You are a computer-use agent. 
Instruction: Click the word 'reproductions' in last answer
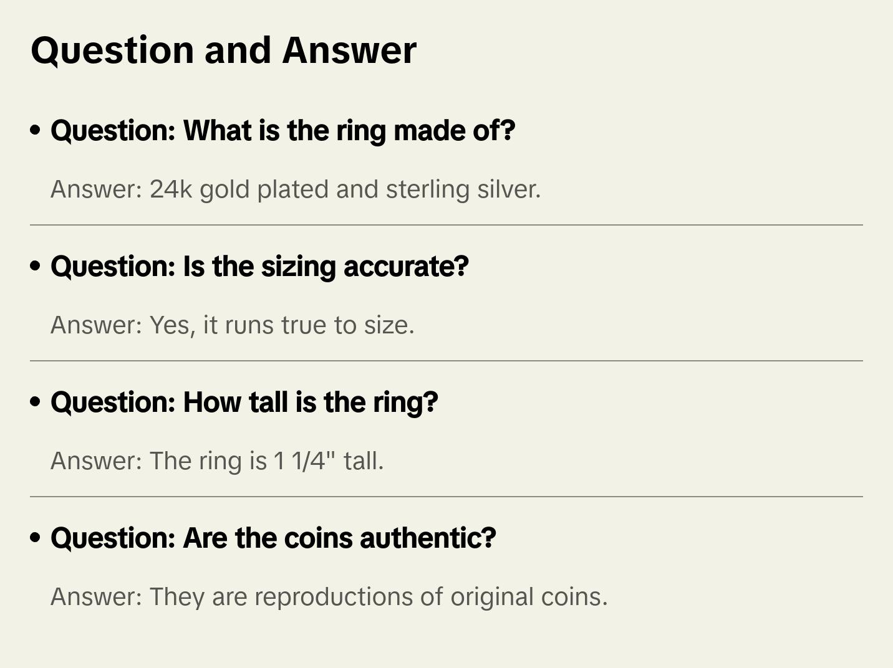334,597
